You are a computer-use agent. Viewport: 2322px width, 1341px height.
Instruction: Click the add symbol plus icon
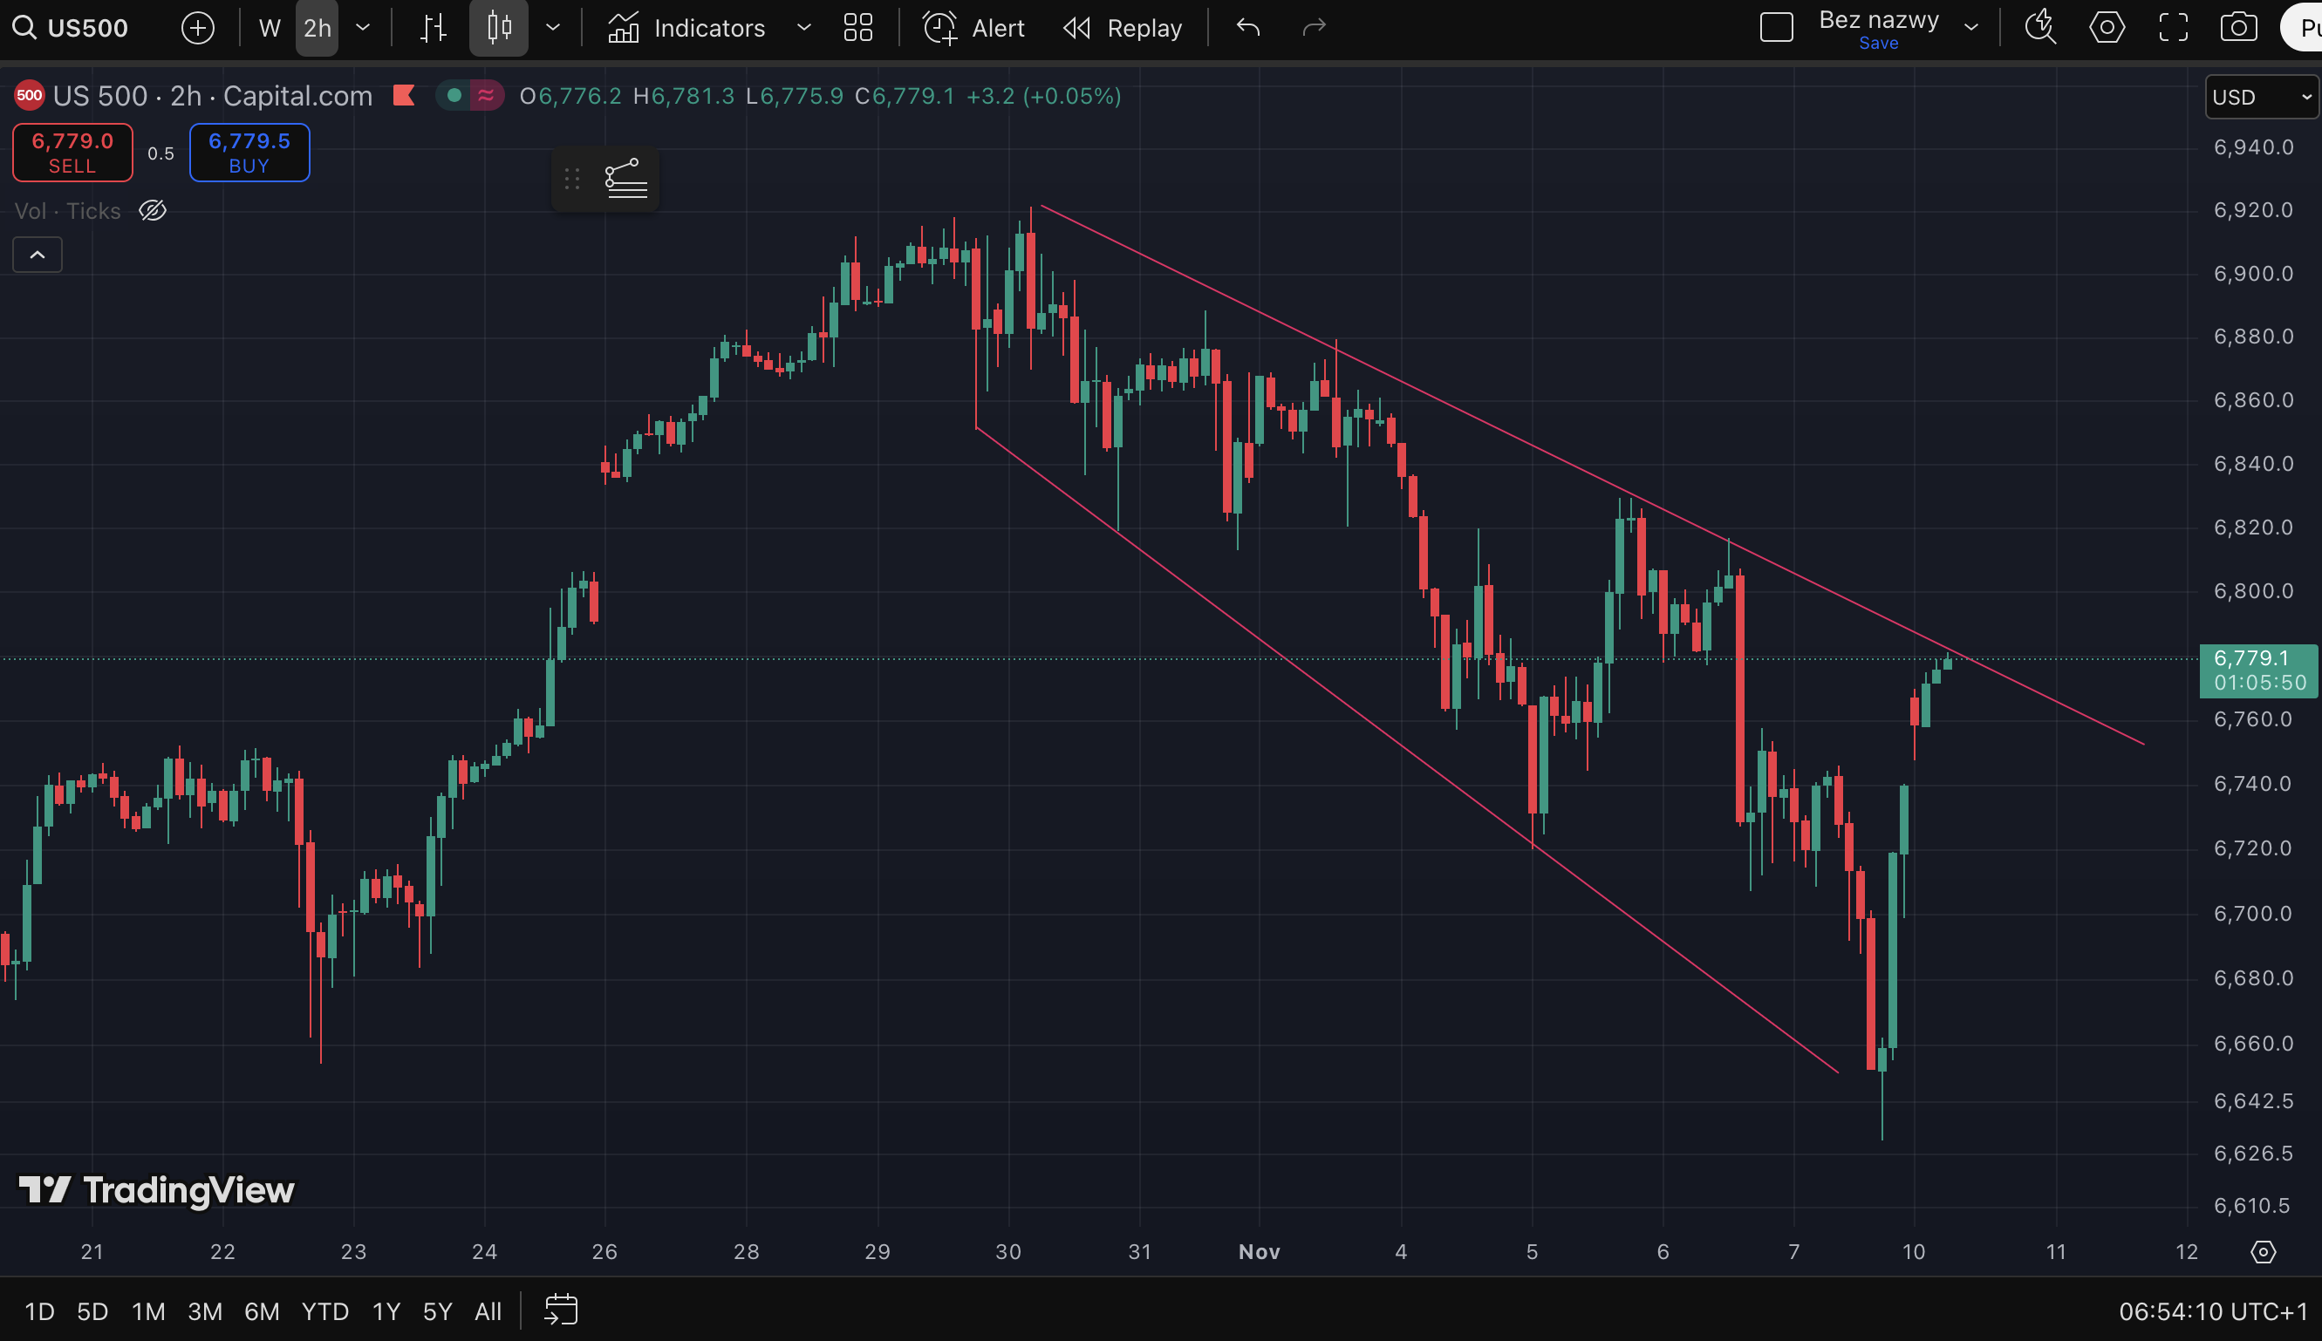[197, 28]
